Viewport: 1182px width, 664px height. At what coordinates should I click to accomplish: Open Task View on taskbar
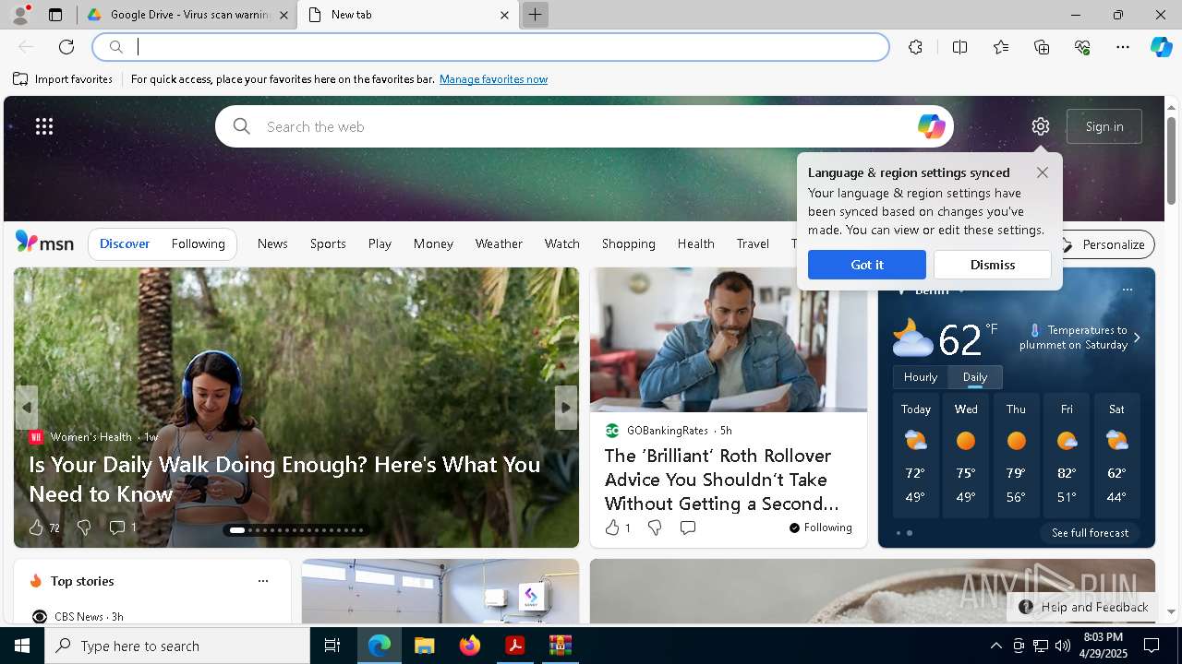point(332,646)
